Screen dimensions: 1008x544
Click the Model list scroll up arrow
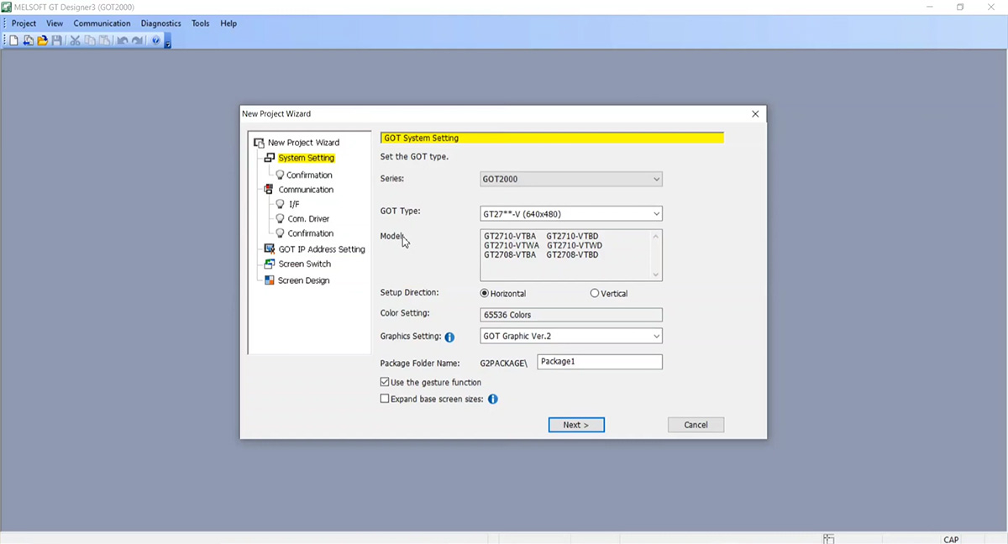tap(656, 236)
